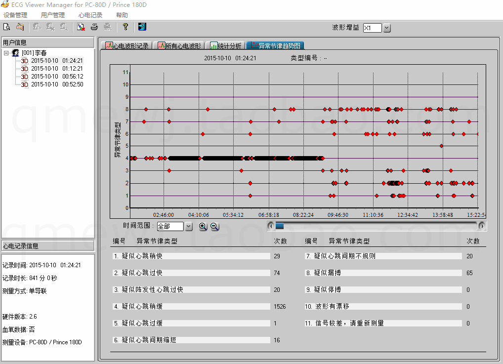The image size is (503, 364).
Task: Select the 异常节律趋势图 tab
Action: [276, 45]
